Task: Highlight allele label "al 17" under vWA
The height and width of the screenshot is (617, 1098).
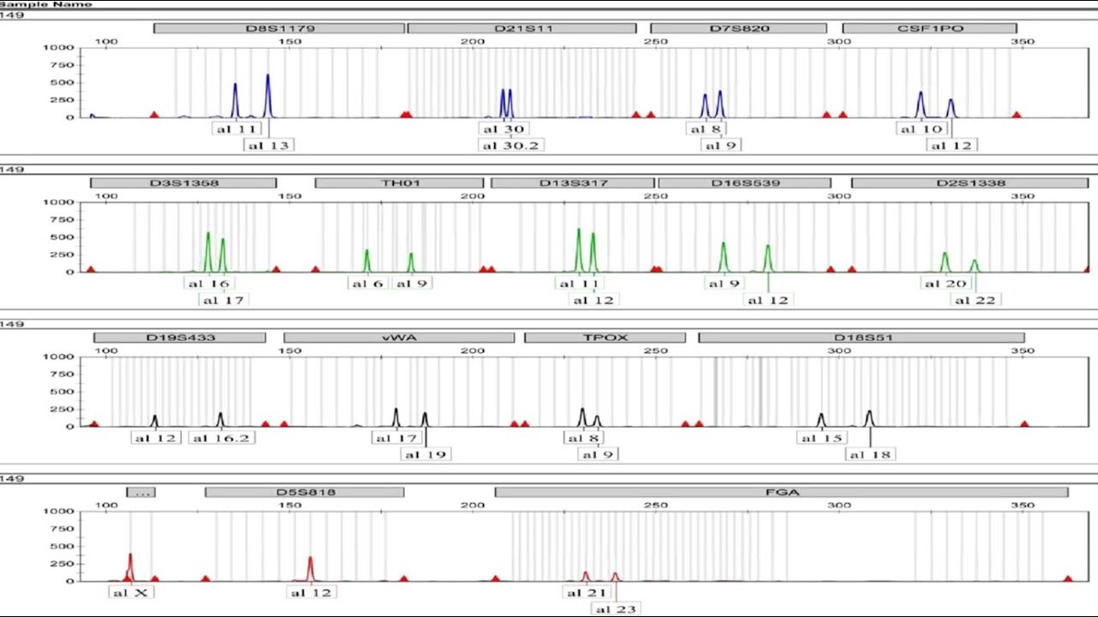Action: pos(395,438)
